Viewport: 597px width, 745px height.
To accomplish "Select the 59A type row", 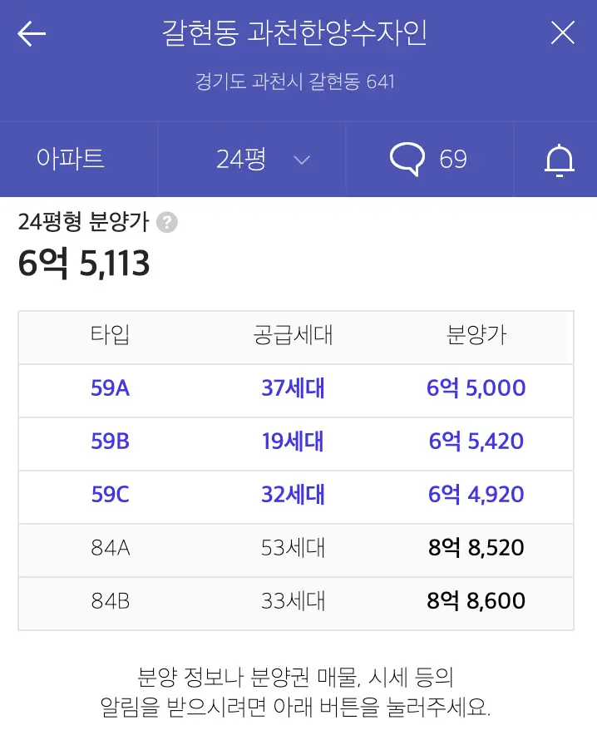I will [111, 388].
